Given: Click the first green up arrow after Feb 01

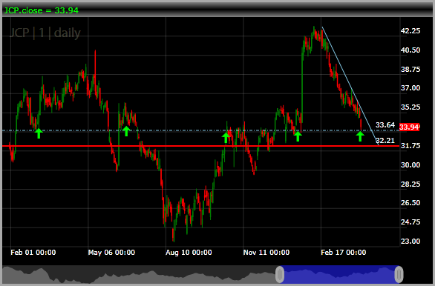Looking at the screenshot, I should [39, 133].
